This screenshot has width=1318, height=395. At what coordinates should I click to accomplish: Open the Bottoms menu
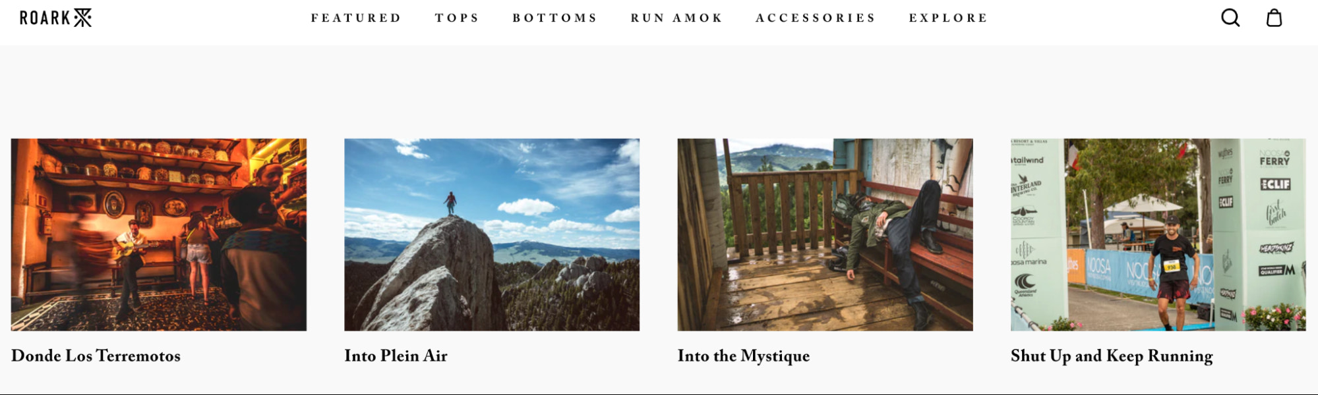tap(554, 18)
